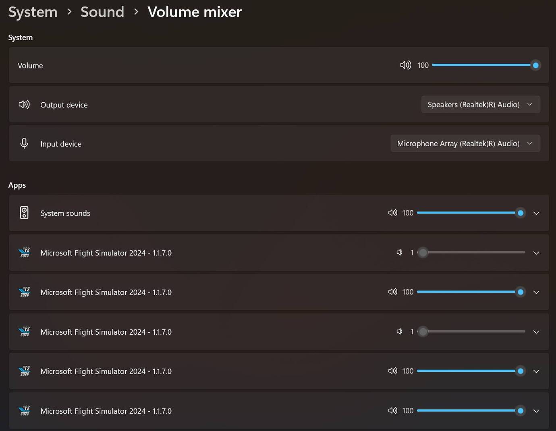
Task: Navigate to Sound in the breadcrumb
Action: pyautogui.click(x=102, y=12)
